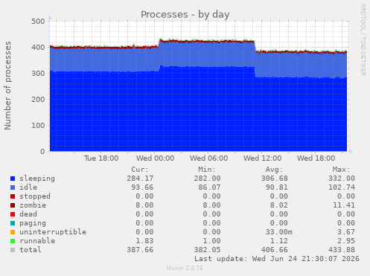Click sleeping maximum value 332.00
The image size is (370, 276).
pos(342,179)
